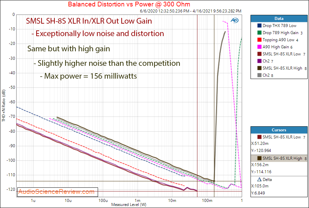Select highlighted SMSL SH-8S XLR High cursor row
Screen dimensions: 309x208
[279, 158]
